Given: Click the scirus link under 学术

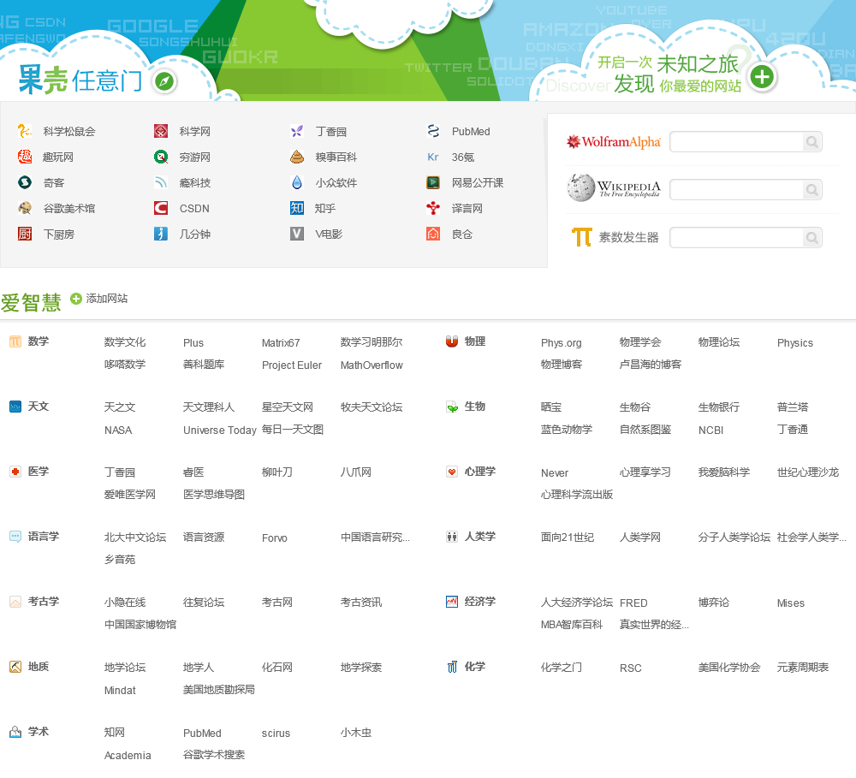Looking at the screenshot, I should pos(276,733).
